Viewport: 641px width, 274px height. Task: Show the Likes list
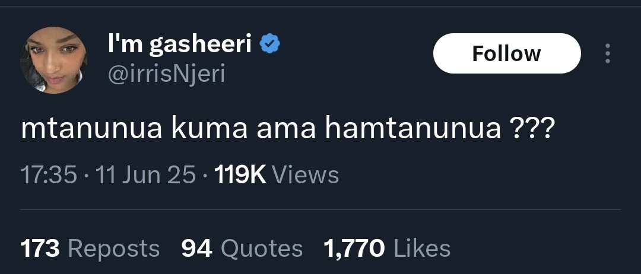pos(421,248)
